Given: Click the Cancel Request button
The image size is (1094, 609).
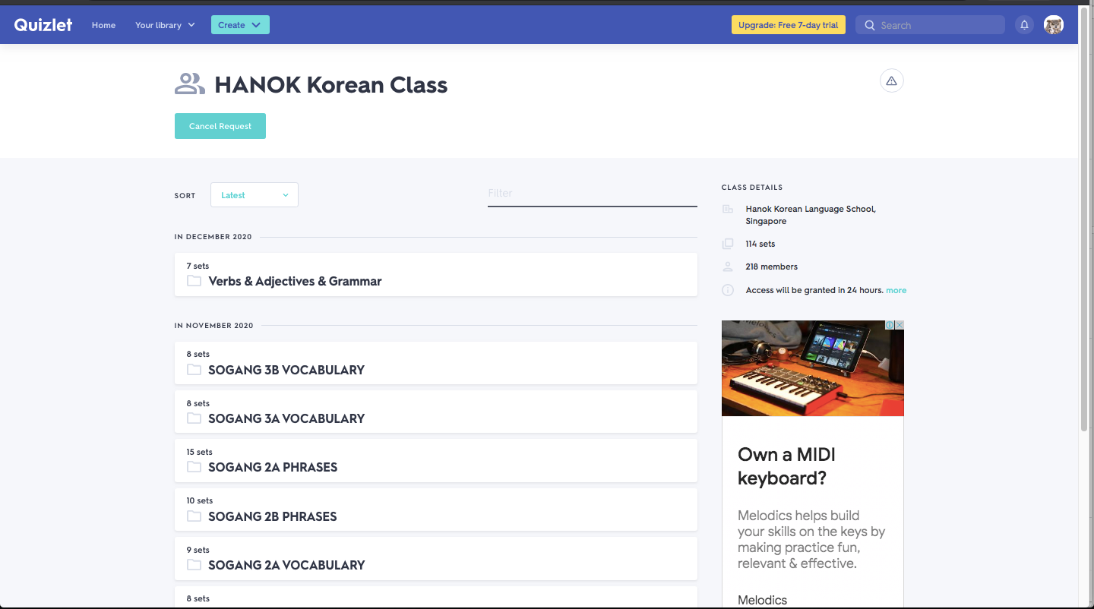Looking at the screenshot, I should click(x=220, y=126).
